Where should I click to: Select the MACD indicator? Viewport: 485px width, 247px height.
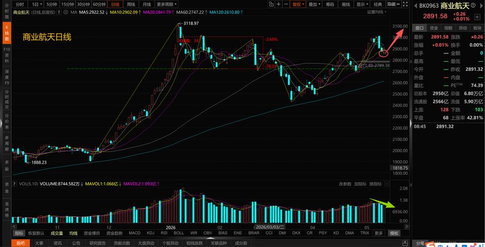[134, 233]
